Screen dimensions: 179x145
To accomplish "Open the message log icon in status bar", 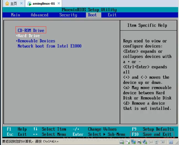I will pos(171,142).
